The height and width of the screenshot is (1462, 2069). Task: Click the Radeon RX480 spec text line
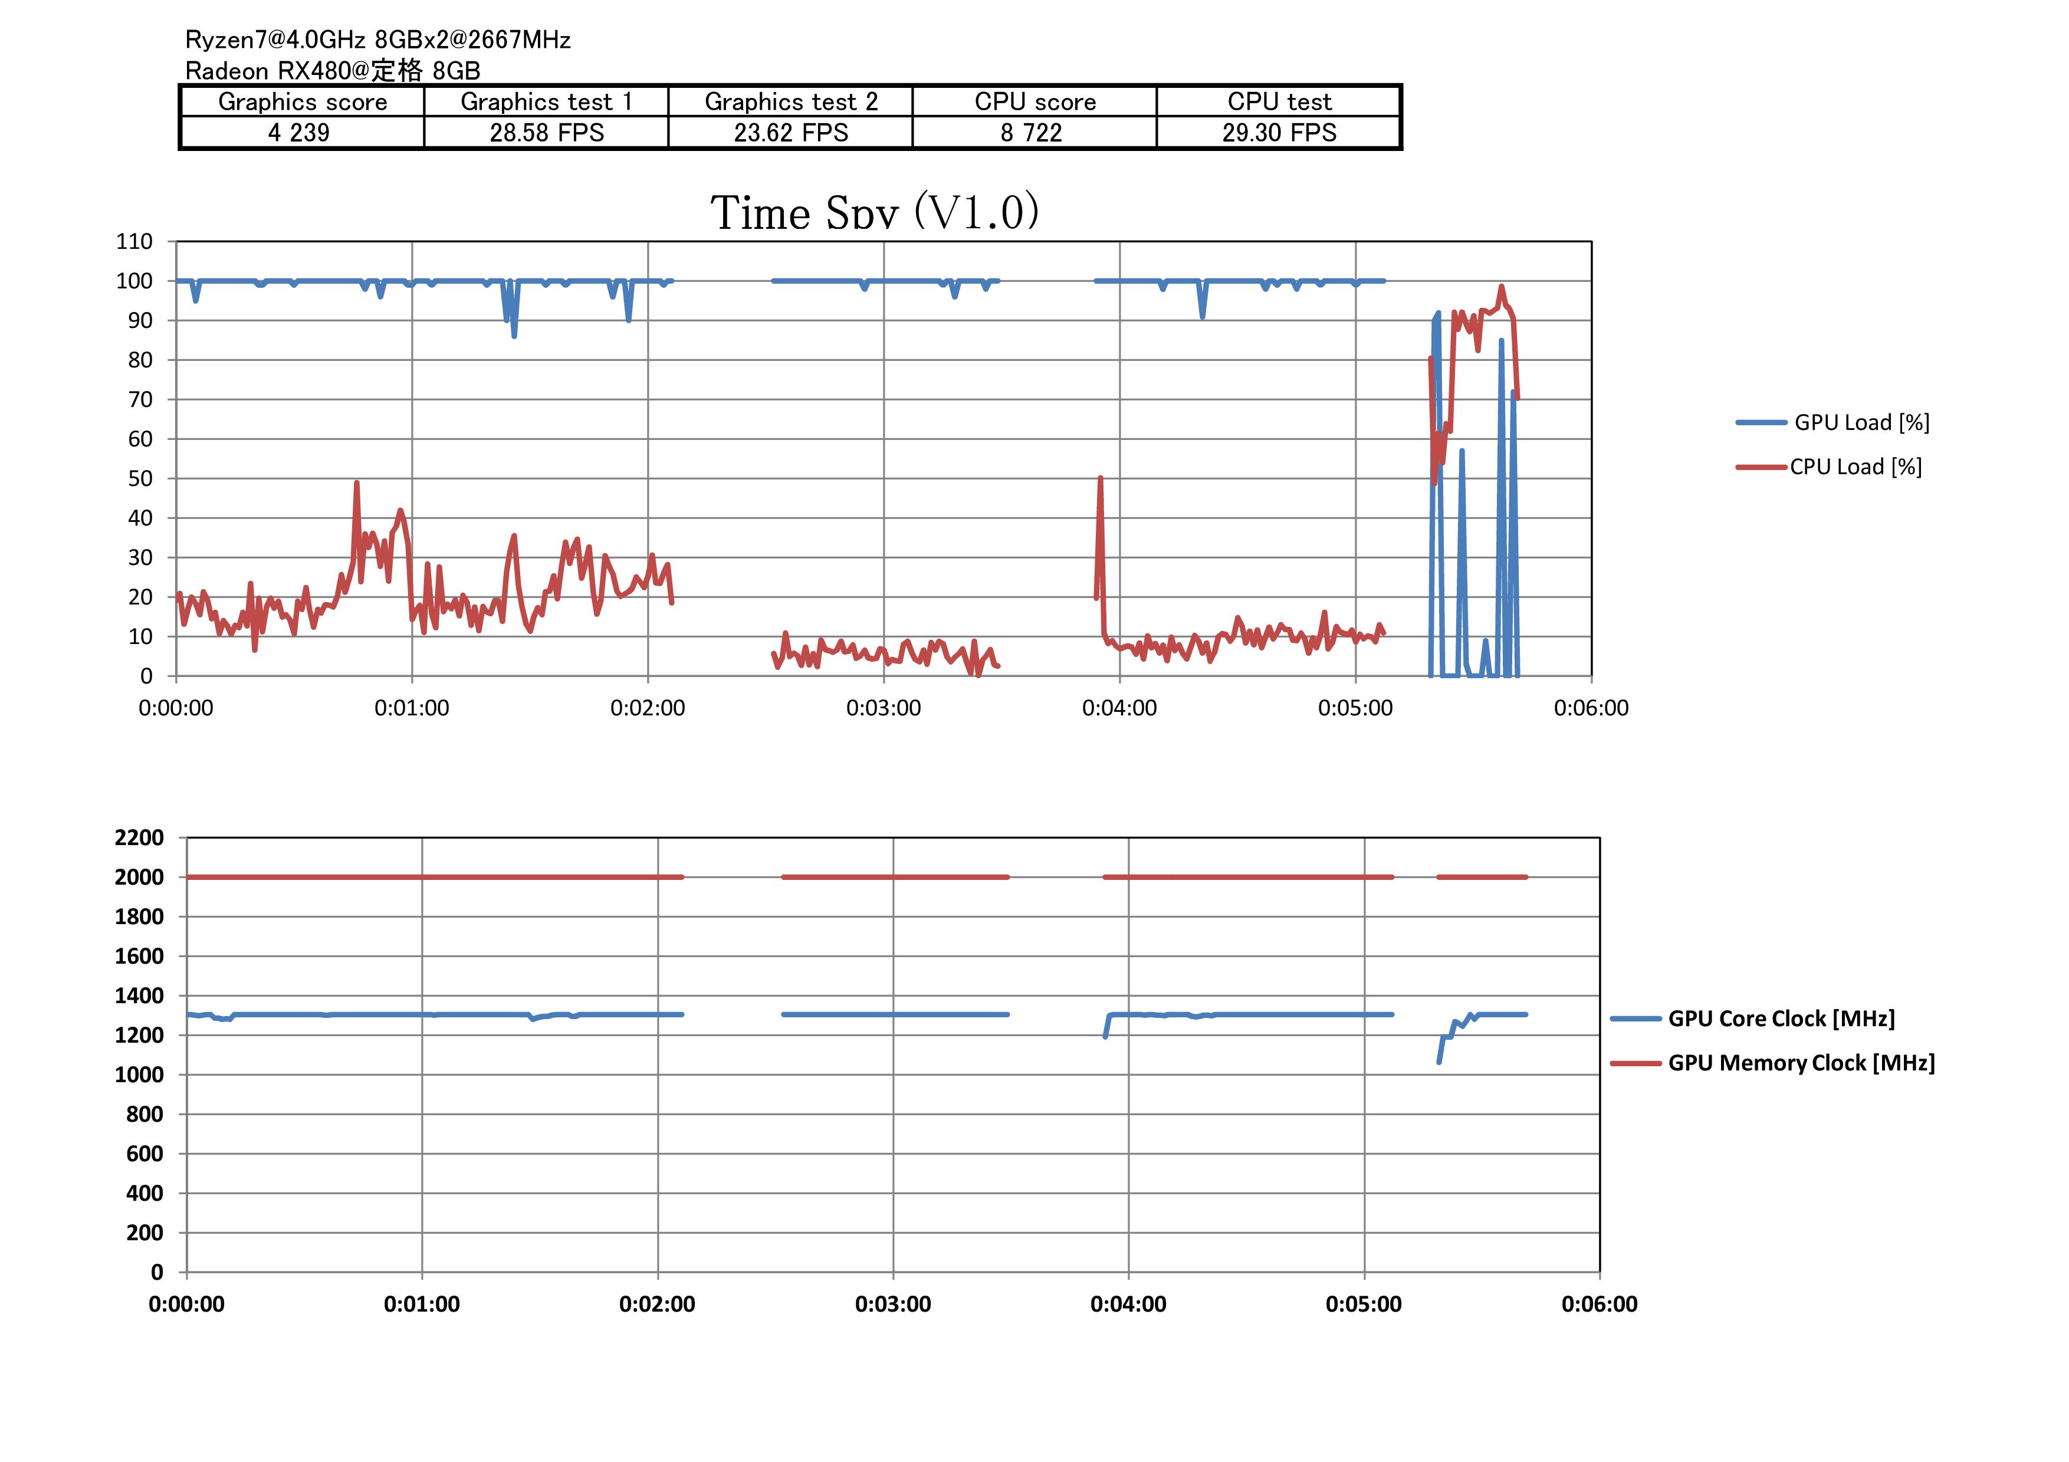click(x=333, y=70)
